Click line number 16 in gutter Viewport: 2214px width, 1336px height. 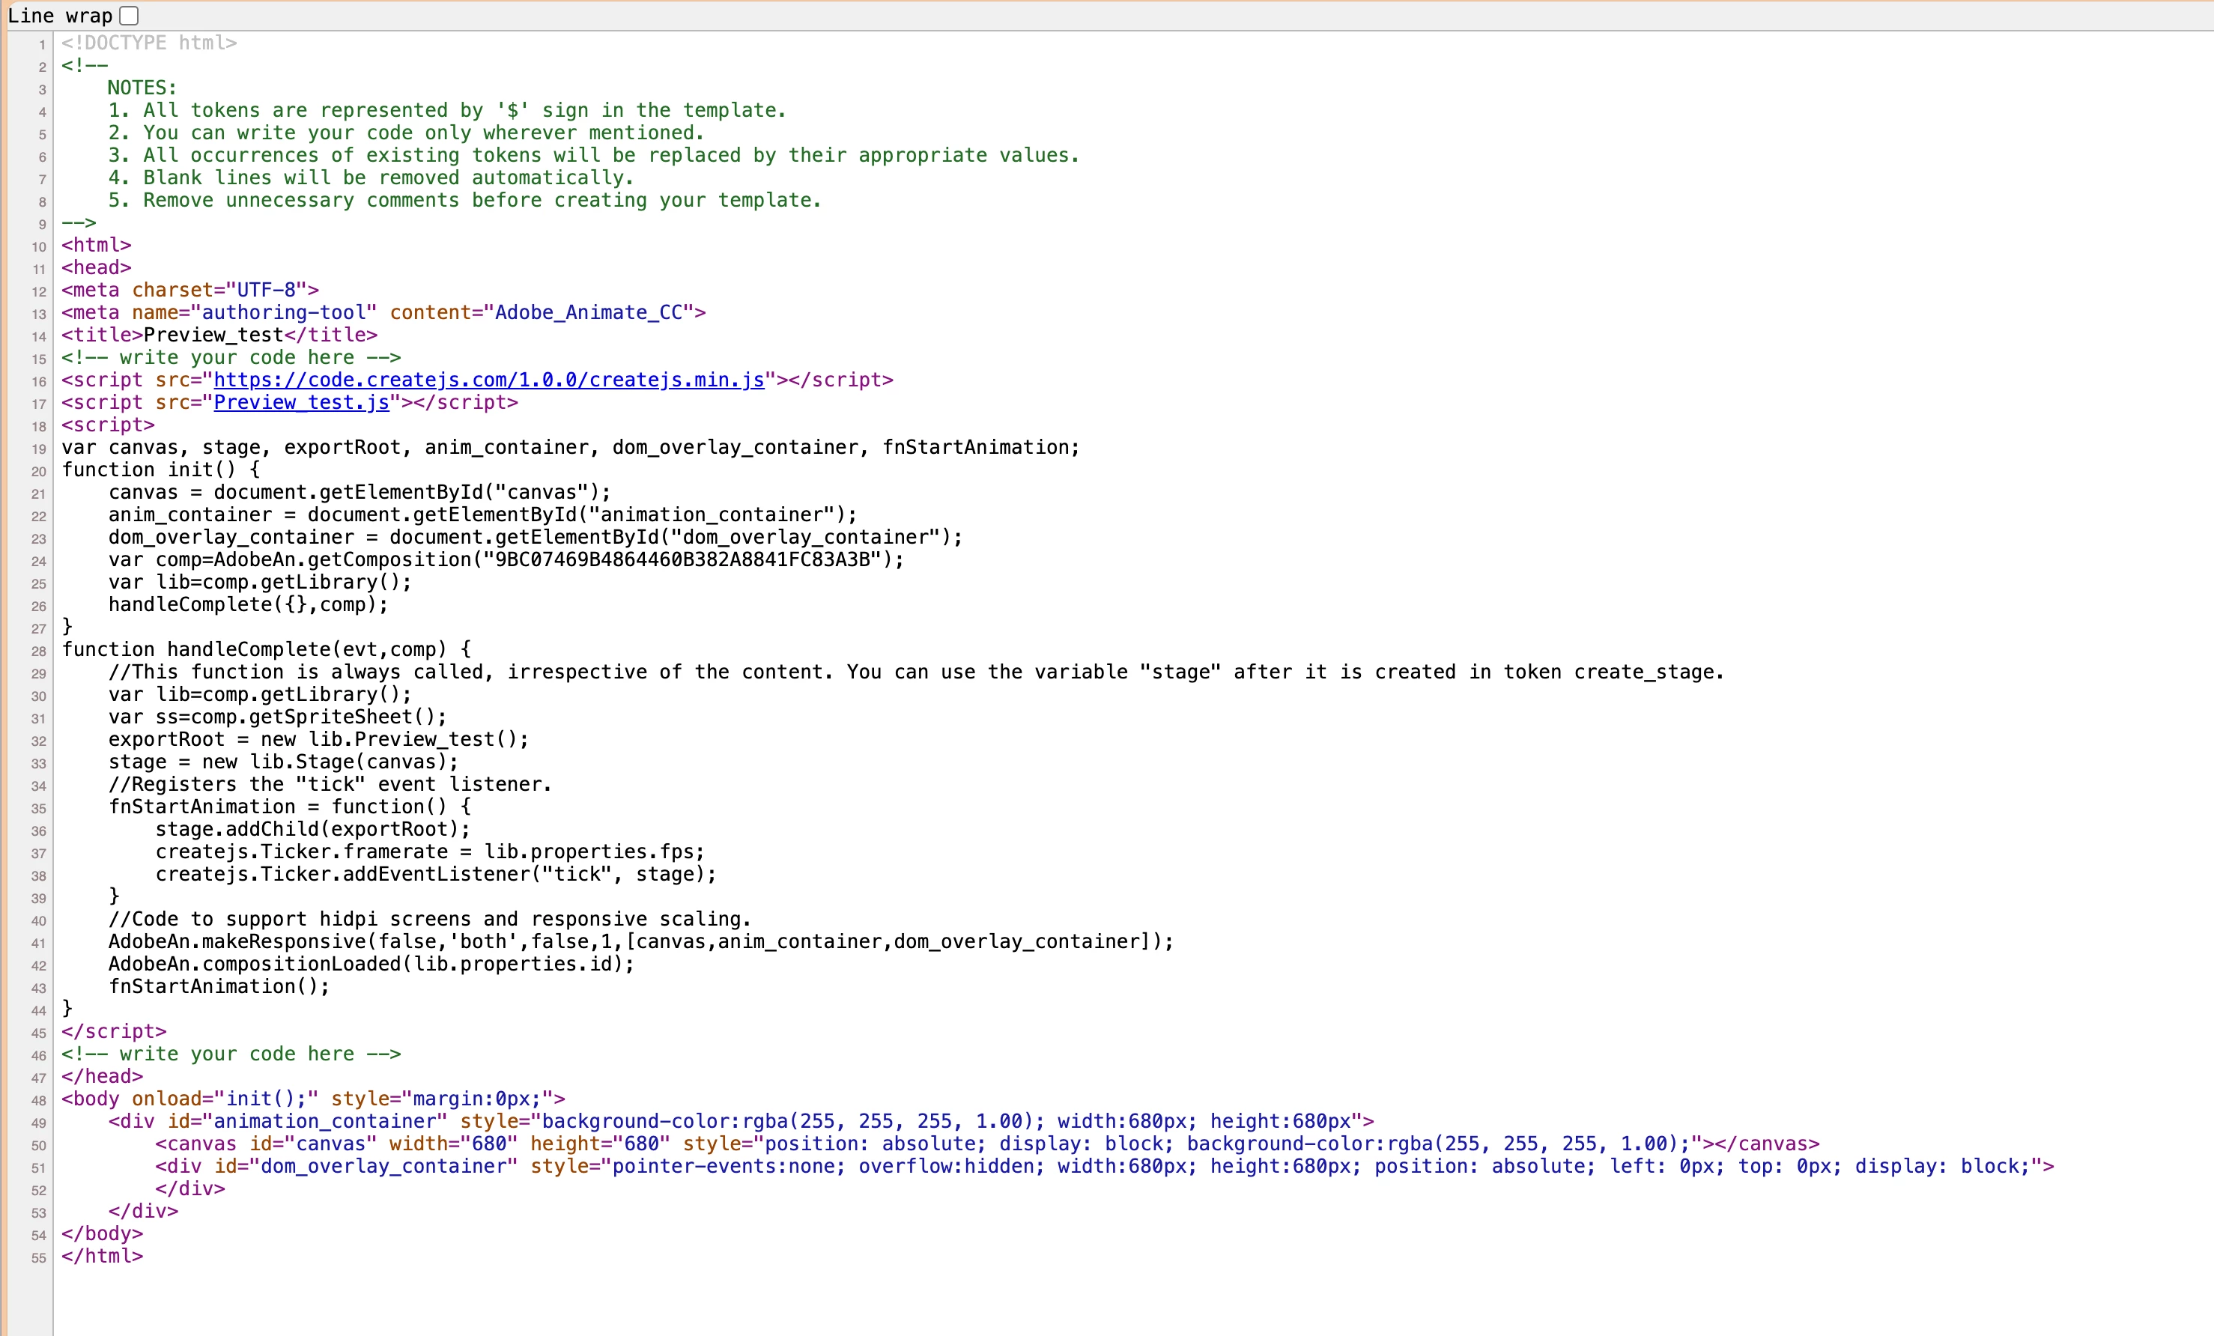coord(39,381)
